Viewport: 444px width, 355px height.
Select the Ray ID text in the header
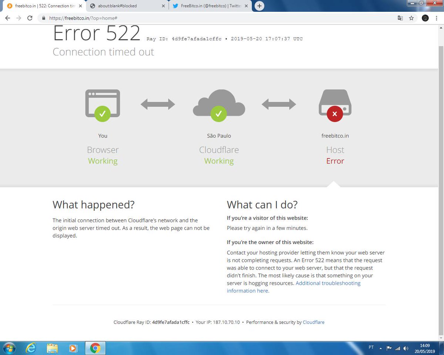(184, 38)
